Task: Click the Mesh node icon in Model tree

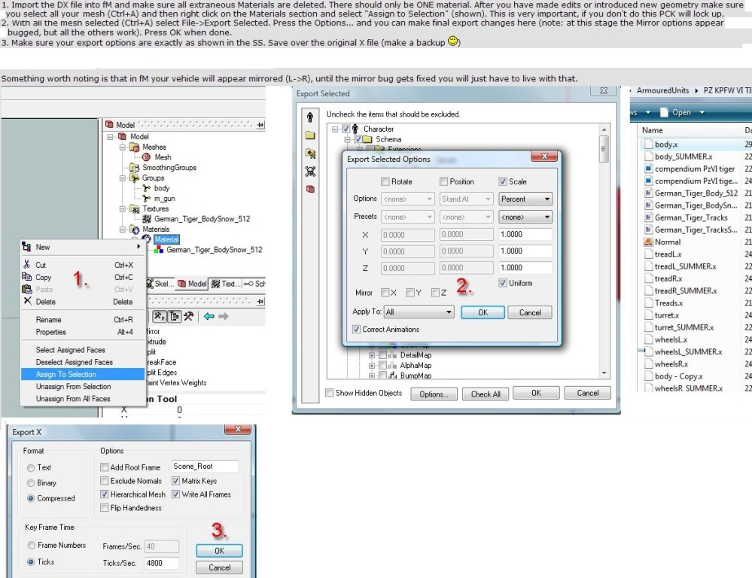Action: [x=146, y=157]
